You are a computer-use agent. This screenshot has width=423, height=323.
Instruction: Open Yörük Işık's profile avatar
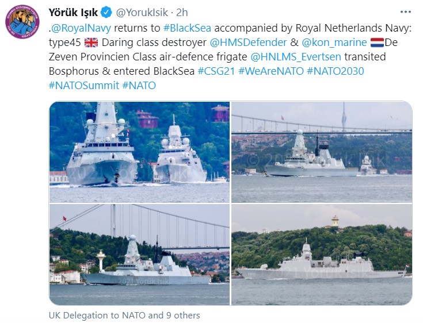tap(22, 21)
